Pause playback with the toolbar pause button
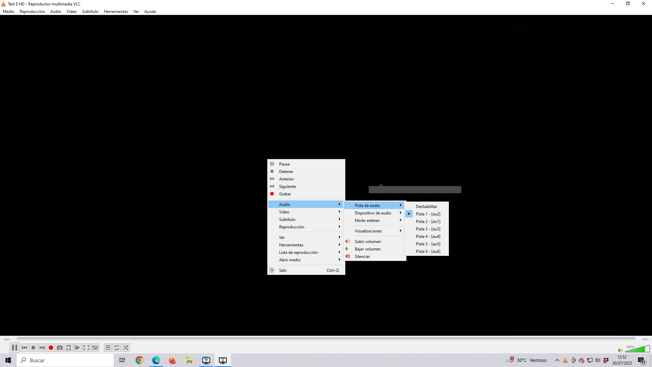This screenshot has width=652, height=367. click(14, 348)
